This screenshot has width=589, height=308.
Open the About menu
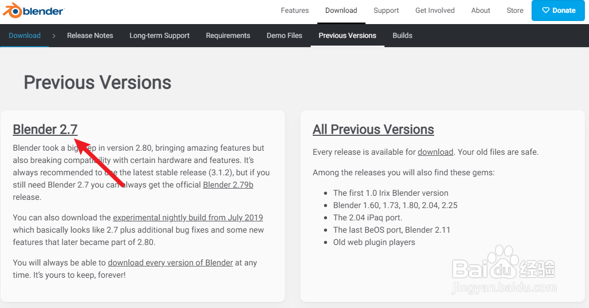click(x=480, y=11)
